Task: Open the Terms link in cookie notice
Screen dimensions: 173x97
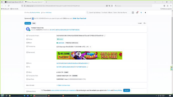Action: [109, 90]
